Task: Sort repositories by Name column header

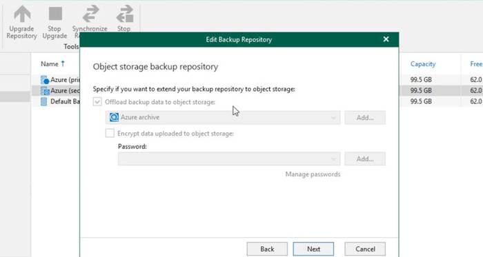Action: [x=50, y=64]
